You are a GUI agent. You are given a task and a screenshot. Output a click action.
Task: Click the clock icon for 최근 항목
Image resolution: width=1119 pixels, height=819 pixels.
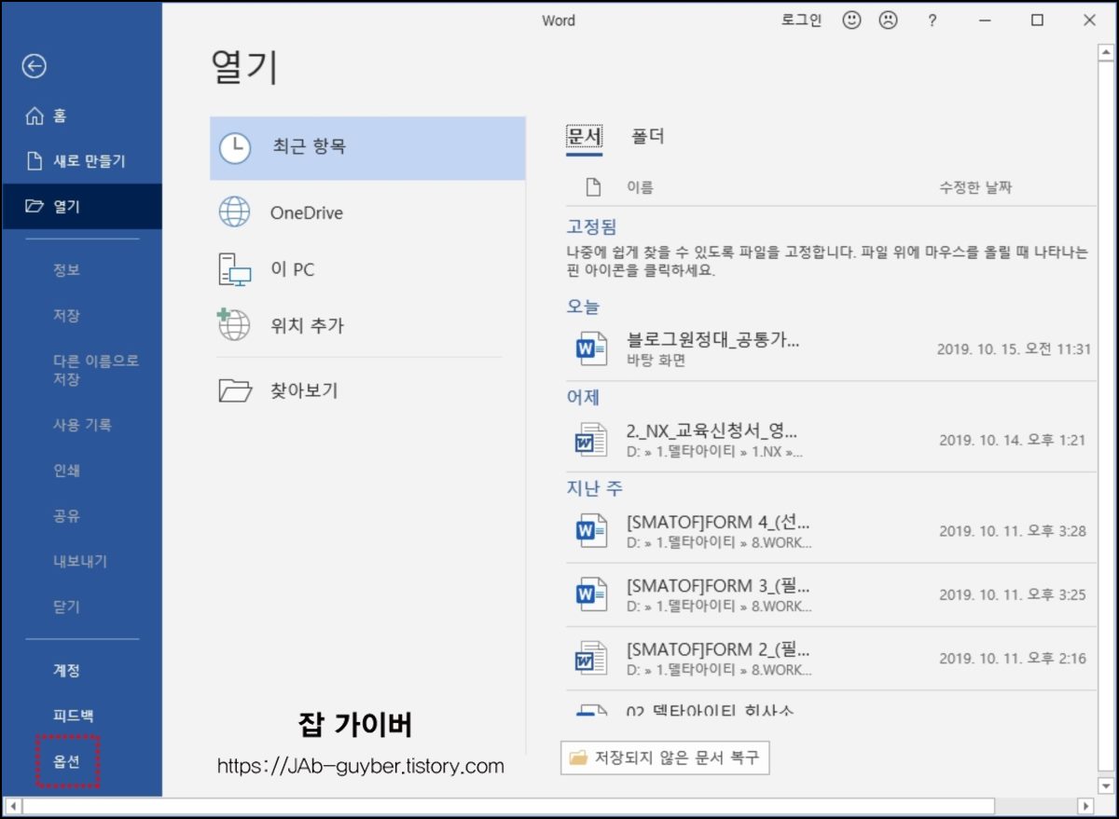pyautogui.click(x=235, y=147)
